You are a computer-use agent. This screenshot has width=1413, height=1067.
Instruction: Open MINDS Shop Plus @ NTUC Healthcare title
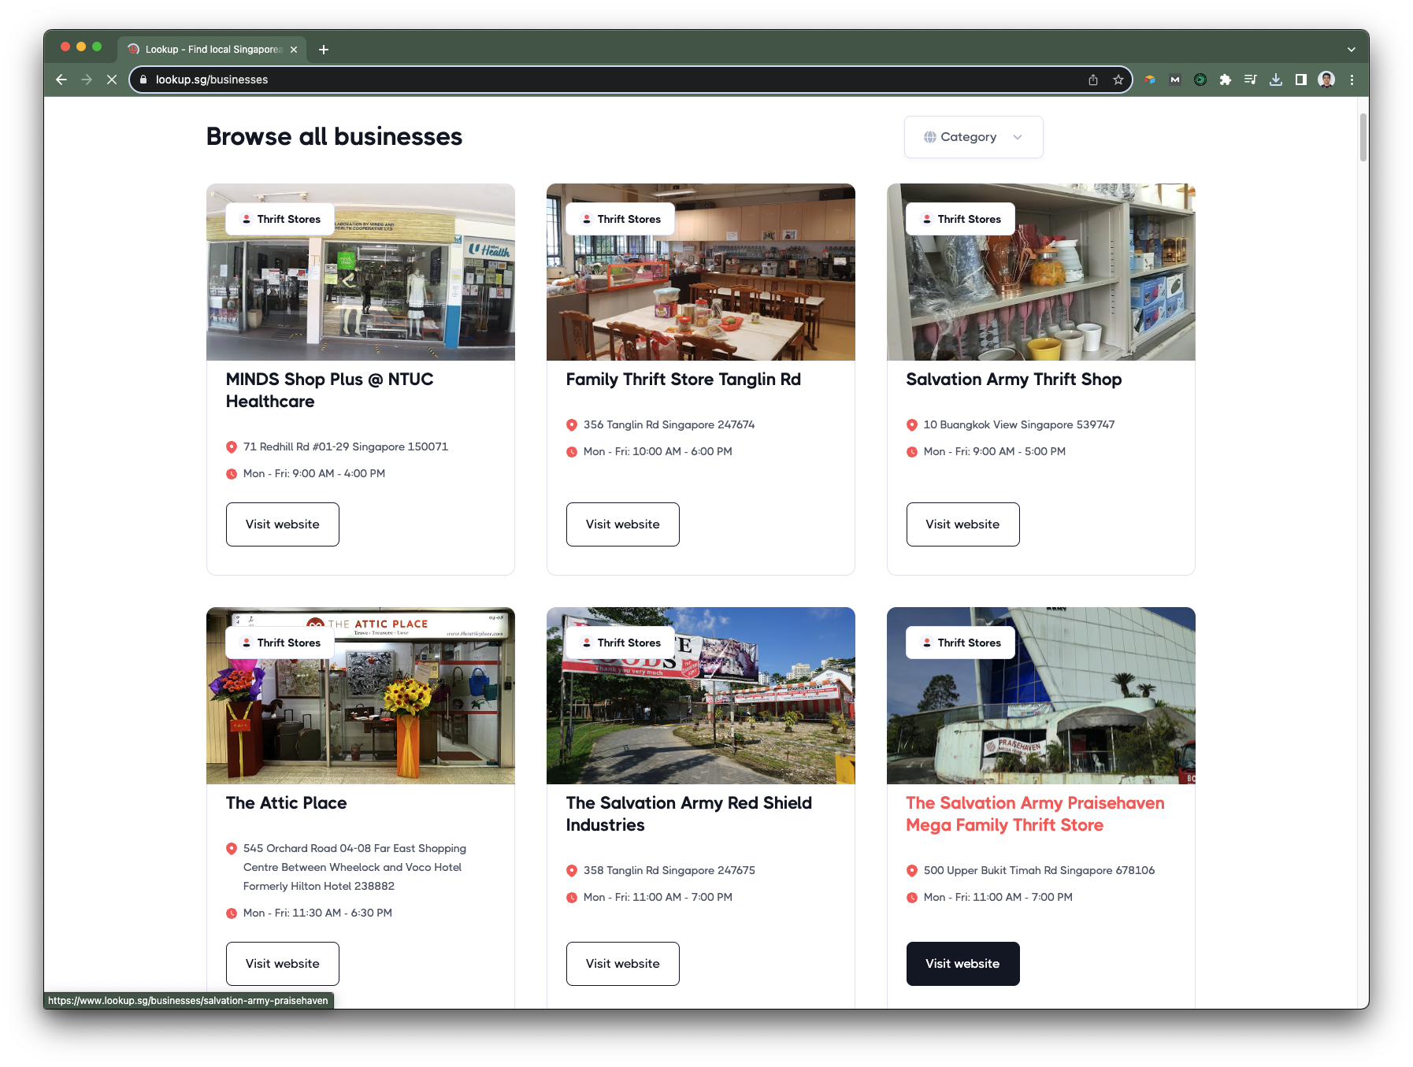point(330,391)
